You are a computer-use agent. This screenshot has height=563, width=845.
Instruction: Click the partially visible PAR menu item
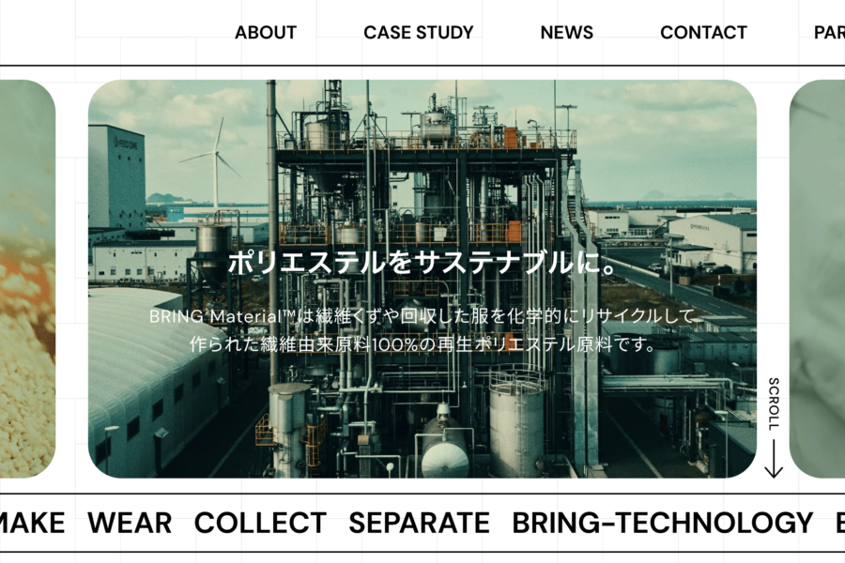(x=829, y=33)
